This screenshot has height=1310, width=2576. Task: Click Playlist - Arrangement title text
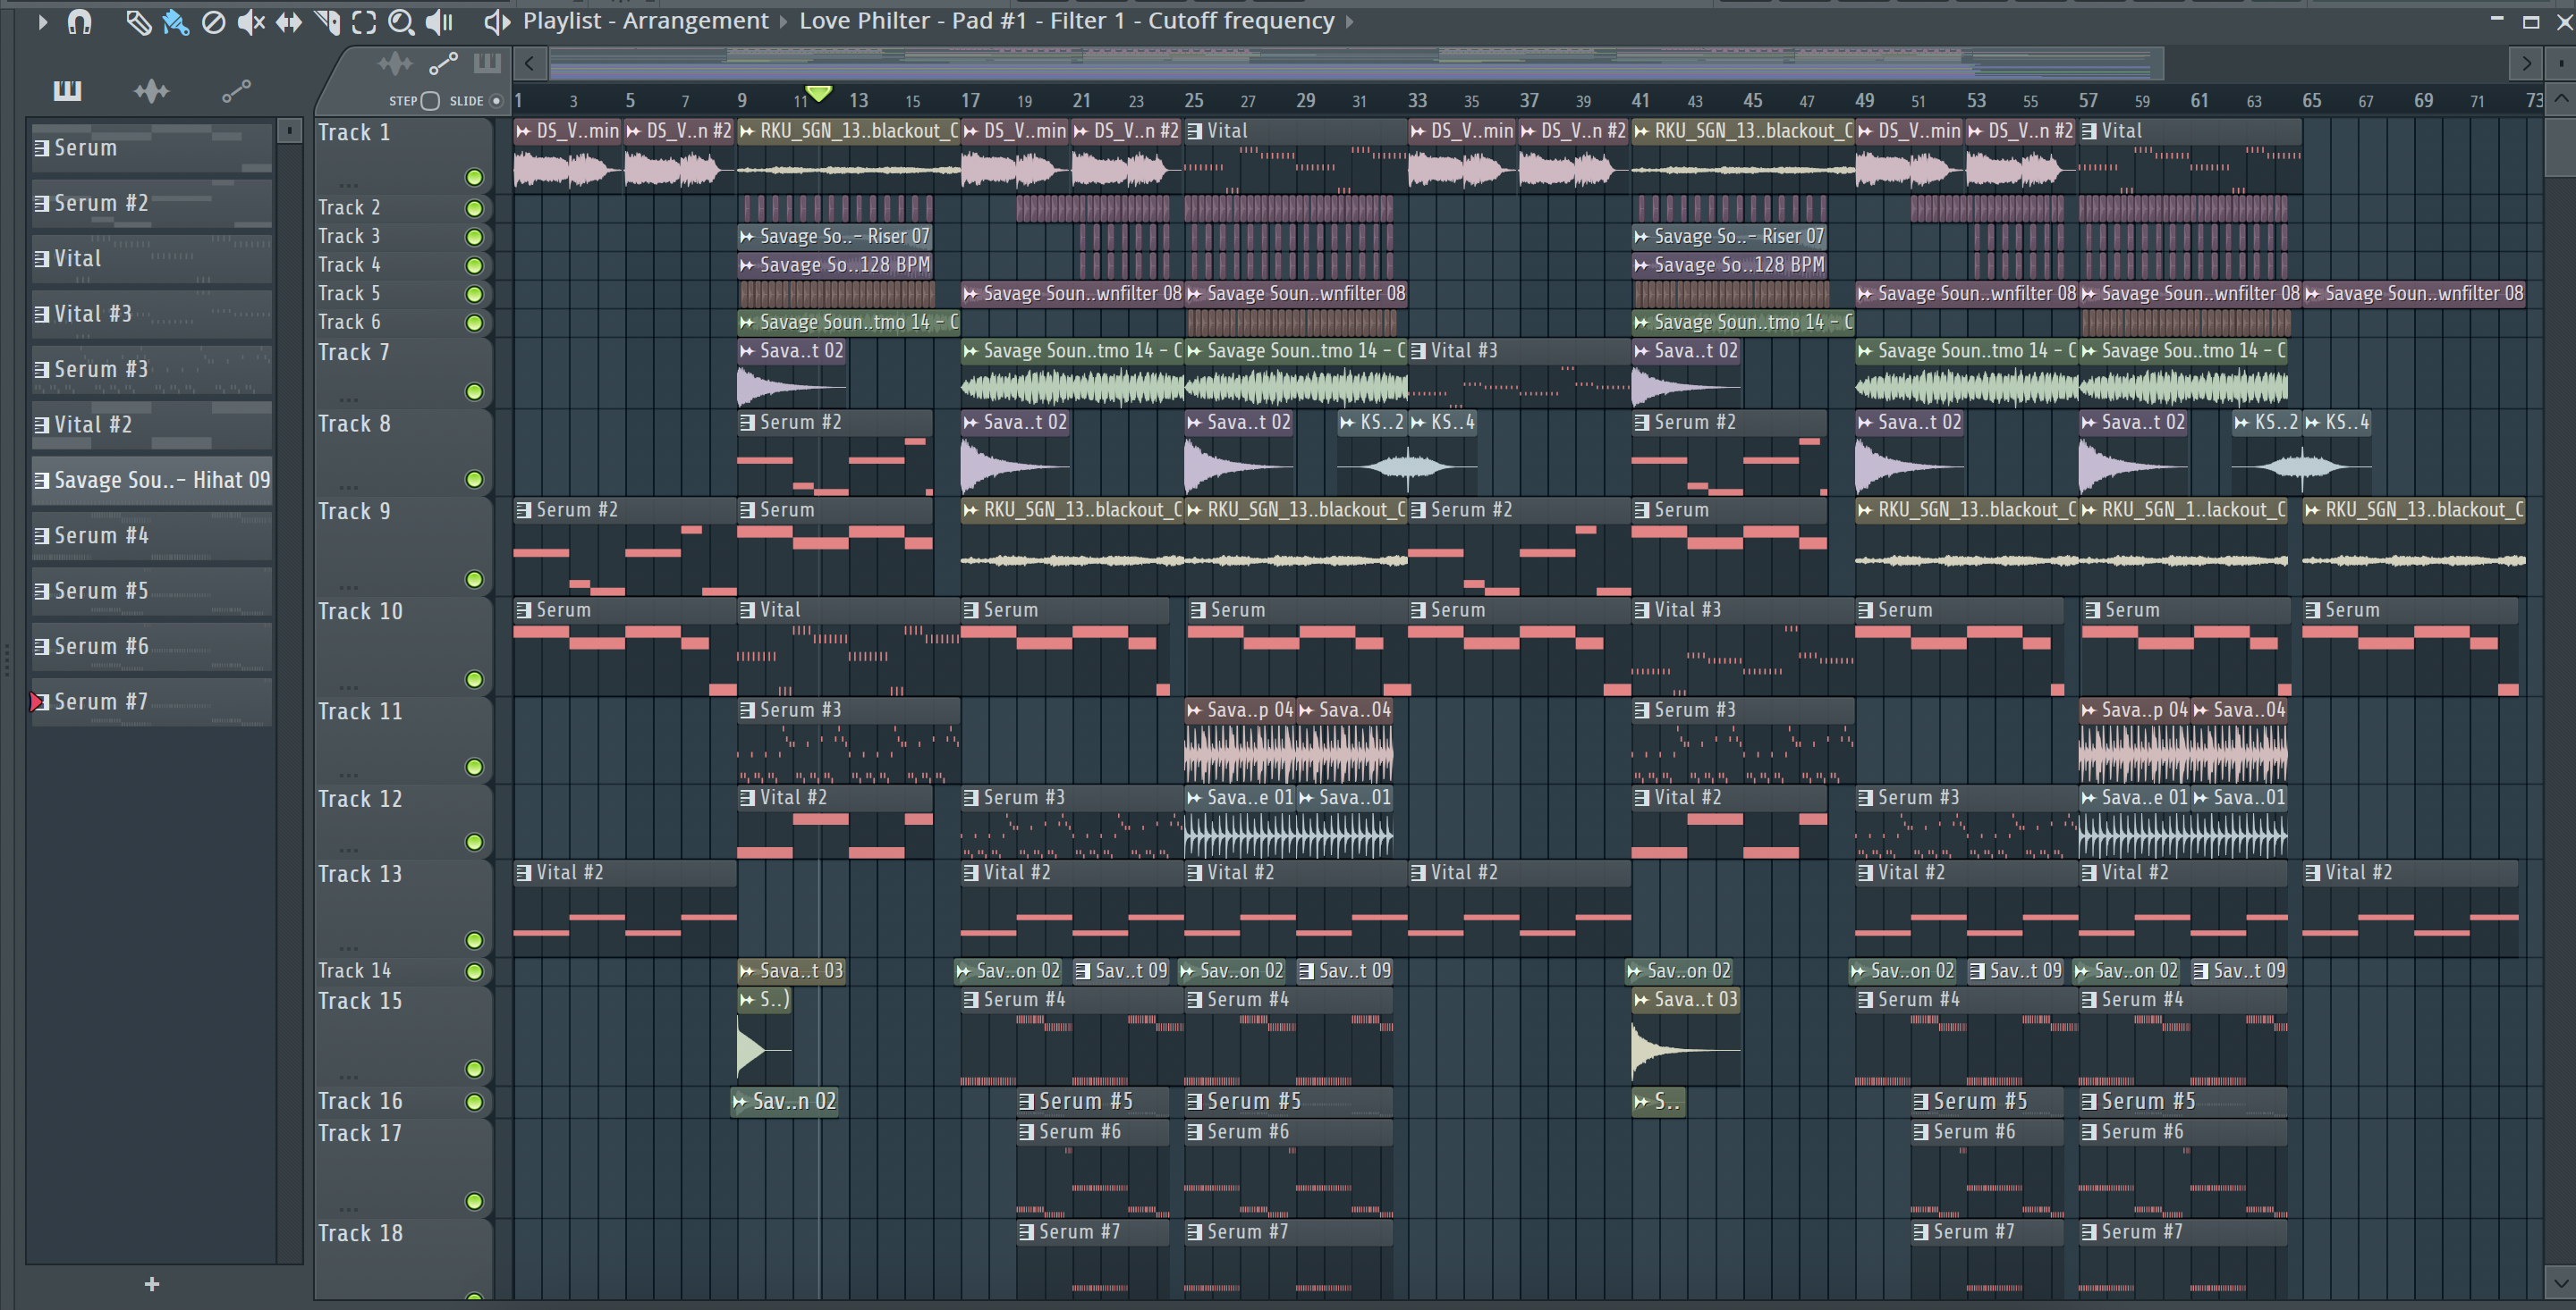pos(645,21)
